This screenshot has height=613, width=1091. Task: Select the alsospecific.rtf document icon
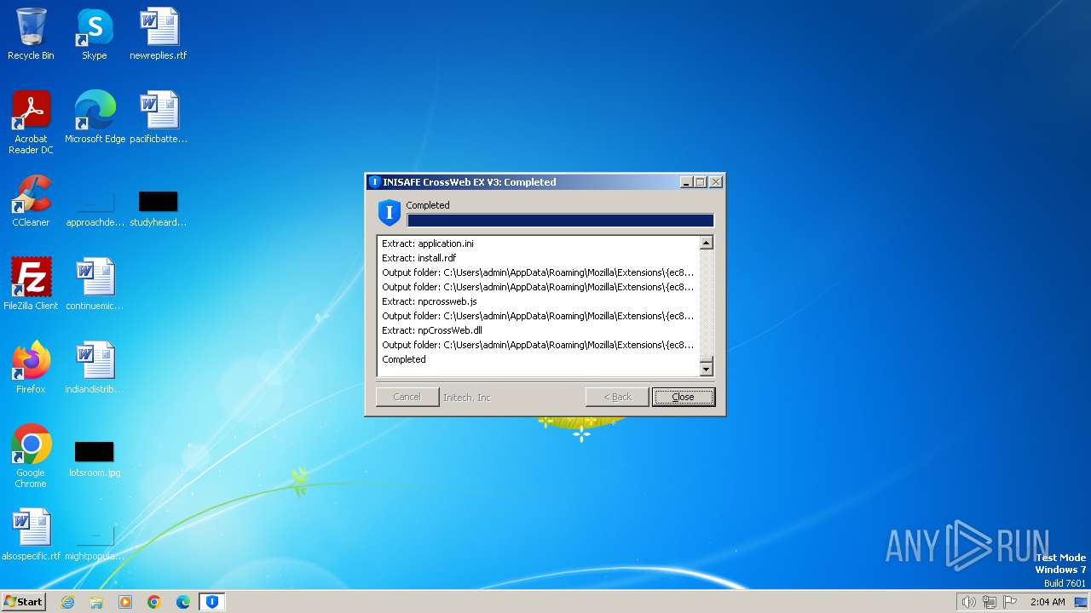coord(31,535)
